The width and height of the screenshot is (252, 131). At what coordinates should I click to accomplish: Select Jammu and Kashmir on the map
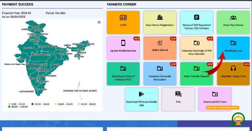coord(32,29)
